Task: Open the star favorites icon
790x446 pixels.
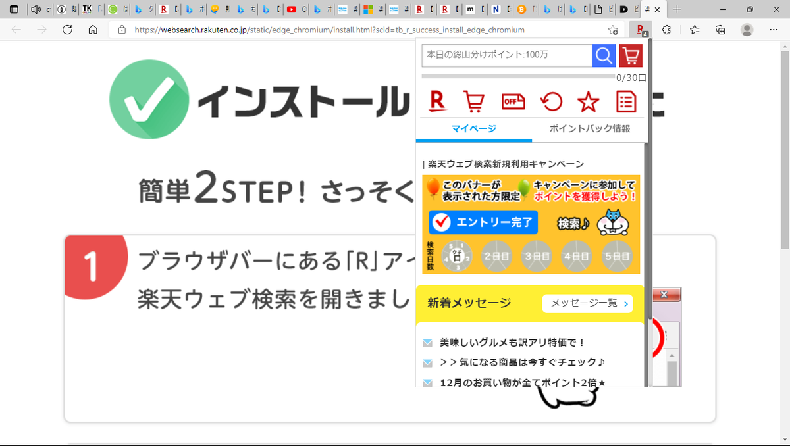Action: pos(588,101)
